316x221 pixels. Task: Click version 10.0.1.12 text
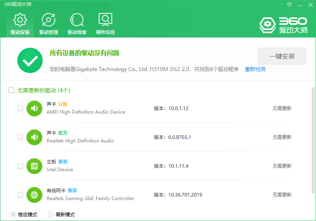click(179, 109)
